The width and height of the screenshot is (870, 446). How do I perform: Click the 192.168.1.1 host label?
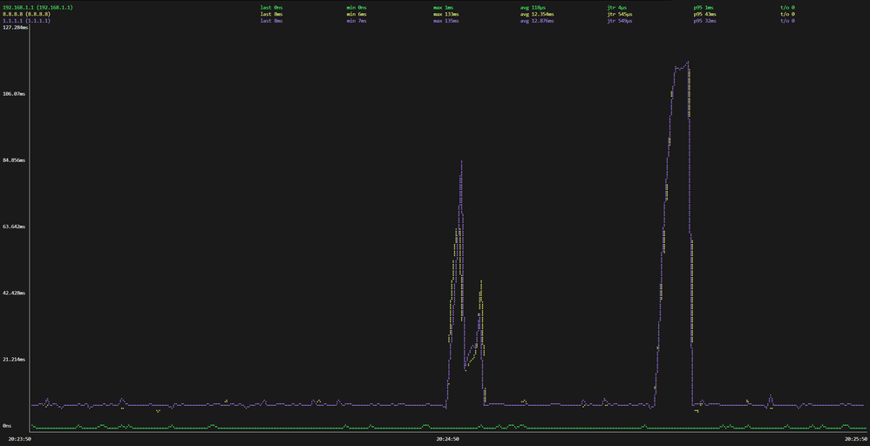click(37, 7)
